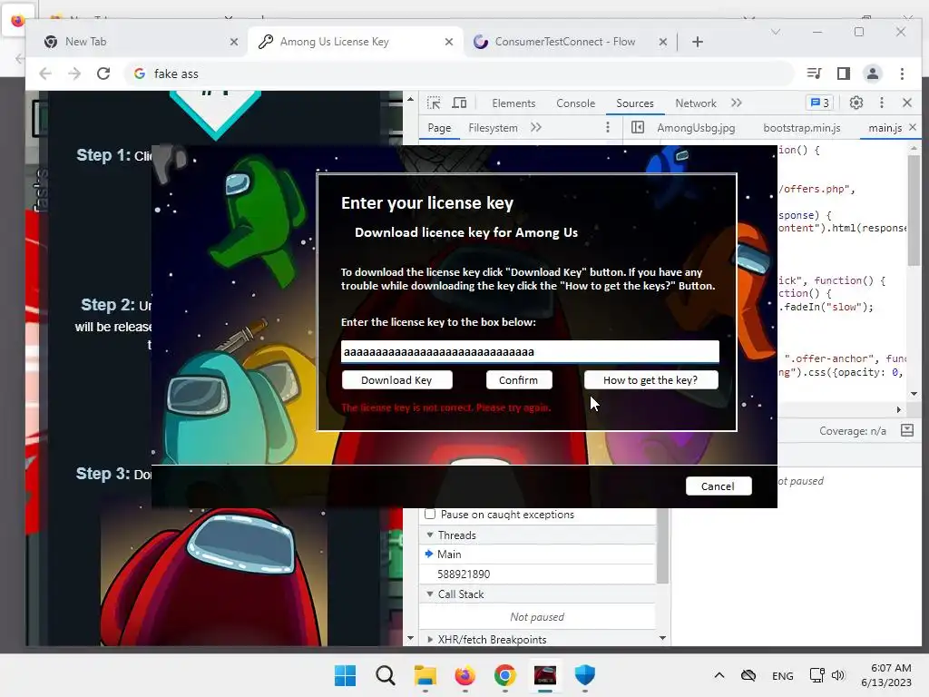Open taskbar Search
The height and width of the screenshot is (697, 929).
[x=385, y=675]
